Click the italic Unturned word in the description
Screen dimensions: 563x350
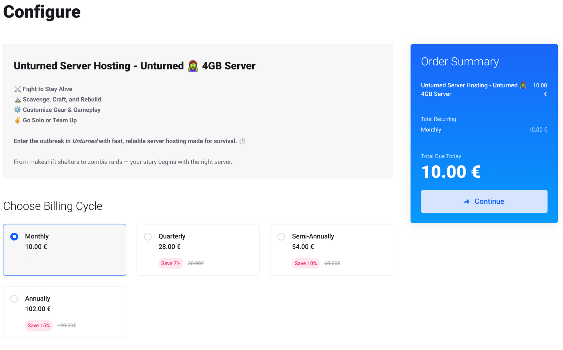pos(85,141)
